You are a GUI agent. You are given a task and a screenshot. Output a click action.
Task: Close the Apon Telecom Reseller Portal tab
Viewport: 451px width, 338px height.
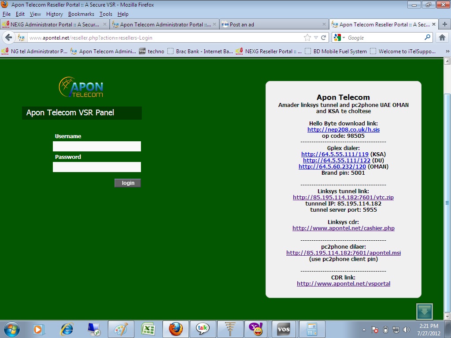[434, 25]
